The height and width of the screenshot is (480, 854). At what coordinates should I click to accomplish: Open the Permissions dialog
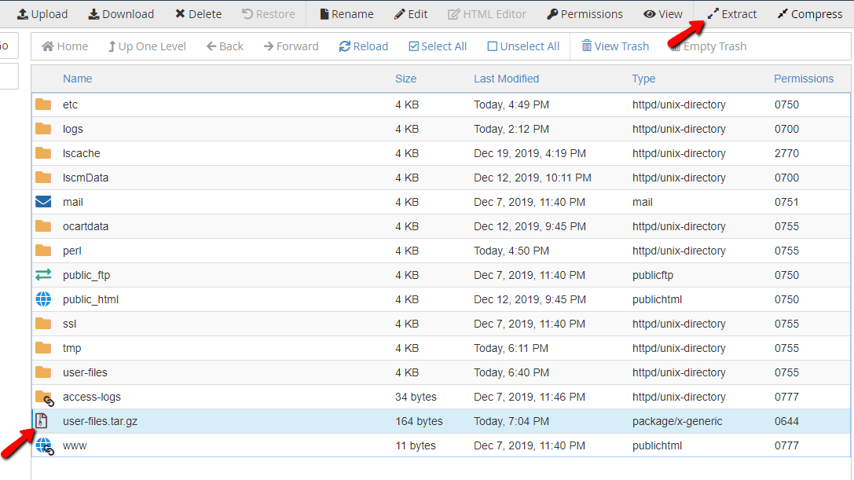[585, 14]
